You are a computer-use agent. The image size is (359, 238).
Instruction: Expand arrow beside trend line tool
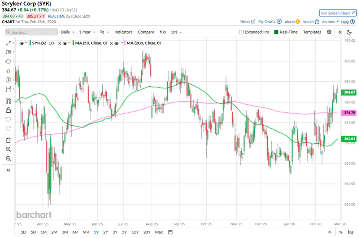(13, 43)
